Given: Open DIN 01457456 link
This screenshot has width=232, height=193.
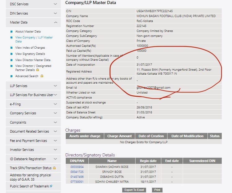Looking at the screenshot, I should pos(77,177).
